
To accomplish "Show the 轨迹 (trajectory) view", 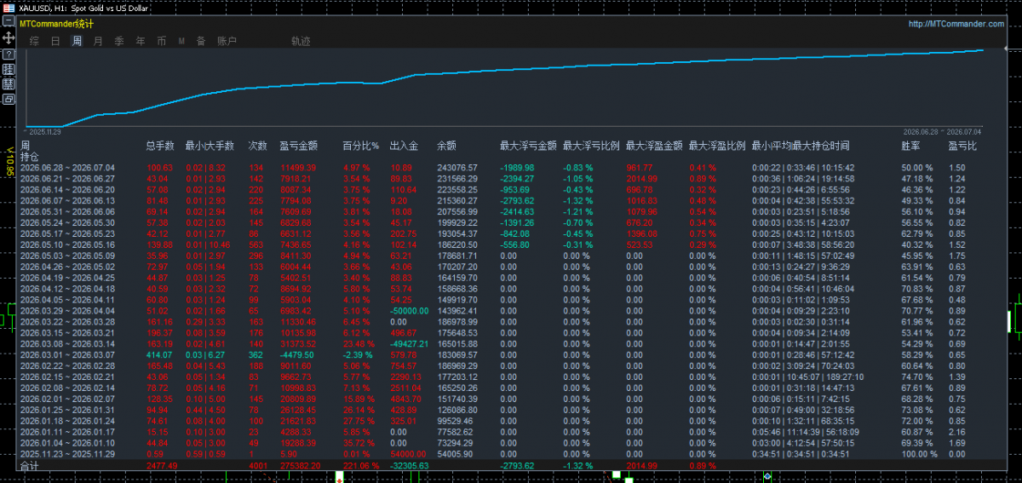I will coord(301,41).
